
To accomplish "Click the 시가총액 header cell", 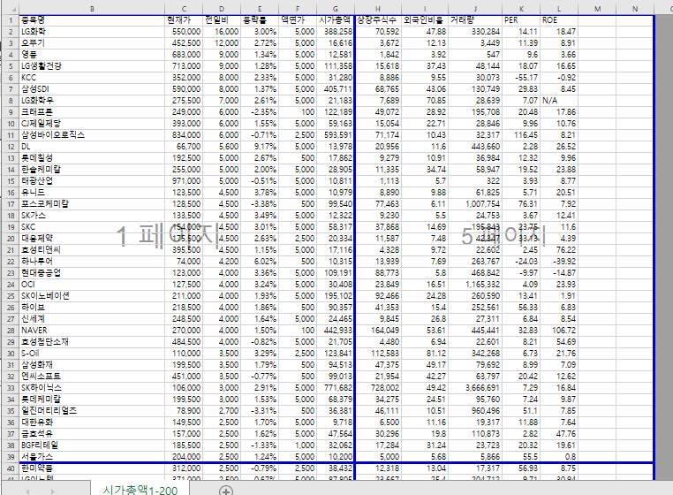I will (x=336, y=20).
